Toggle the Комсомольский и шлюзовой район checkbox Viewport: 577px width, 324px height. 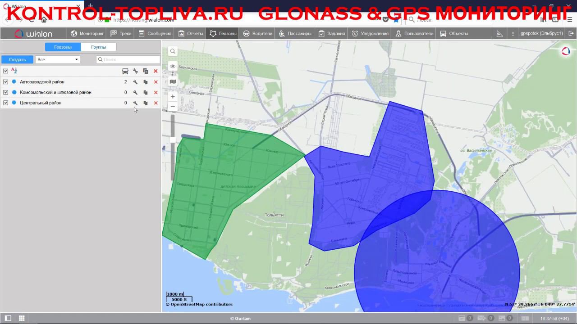pos(5,92)
